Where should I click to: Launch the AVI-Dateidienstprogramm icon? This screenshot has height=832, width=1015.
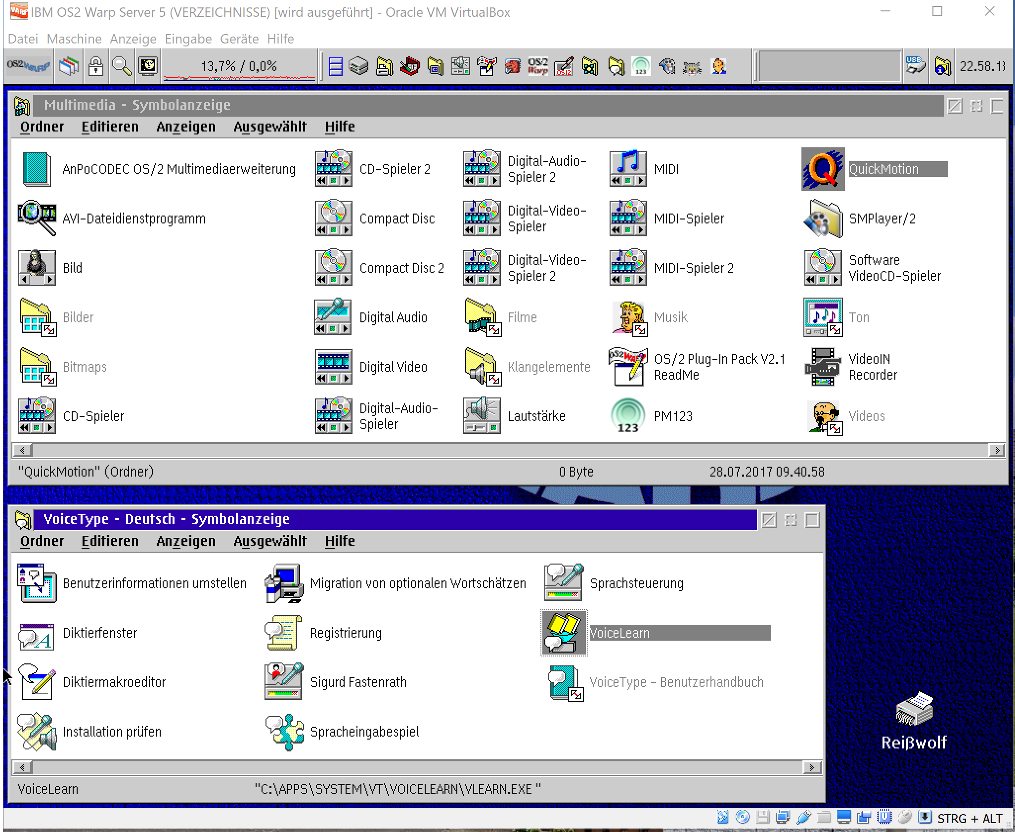[x=37, y=219]
